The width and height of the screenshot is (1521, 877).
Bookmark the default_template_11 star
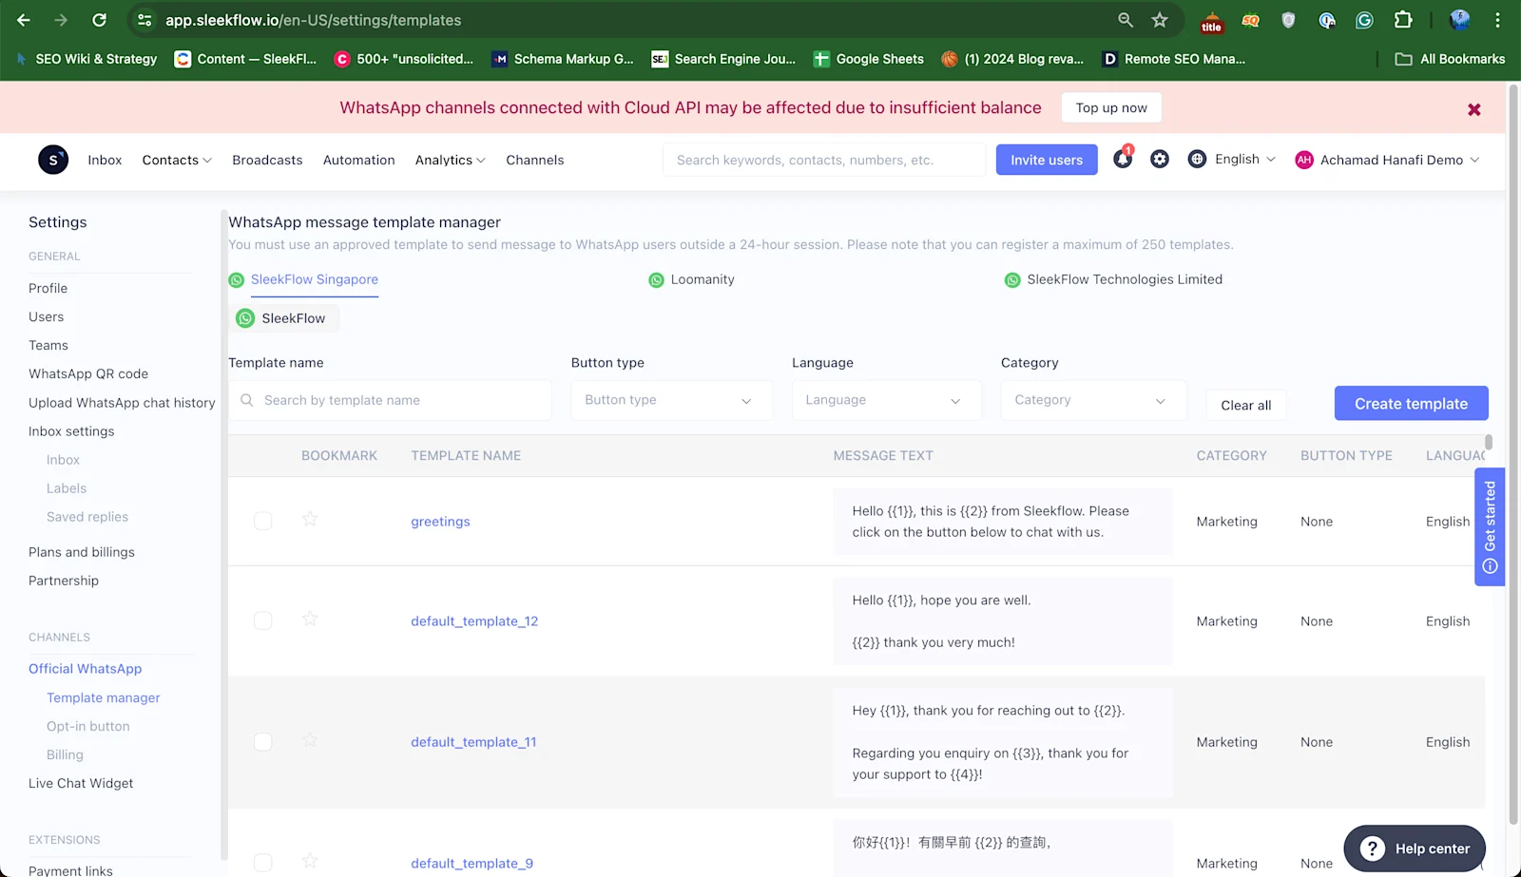point(310,739)
